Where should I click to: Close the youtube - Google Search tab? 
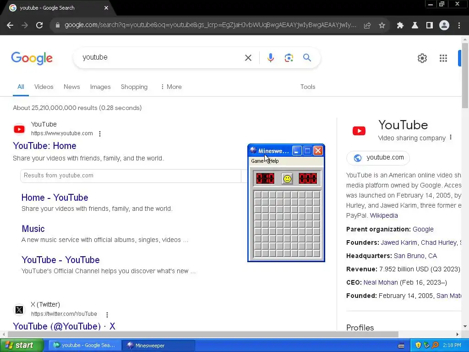(x=106, y=8)
